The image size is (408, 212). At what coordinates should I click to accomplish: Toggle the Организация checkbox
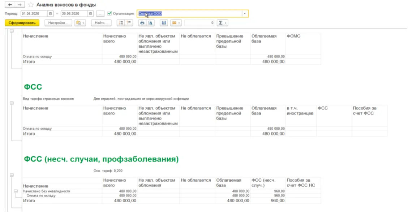click(109, 14)
